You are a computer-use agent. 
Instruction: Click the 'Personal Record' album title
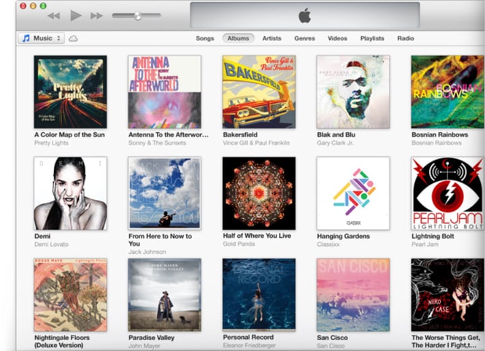[x=249, y=337]
